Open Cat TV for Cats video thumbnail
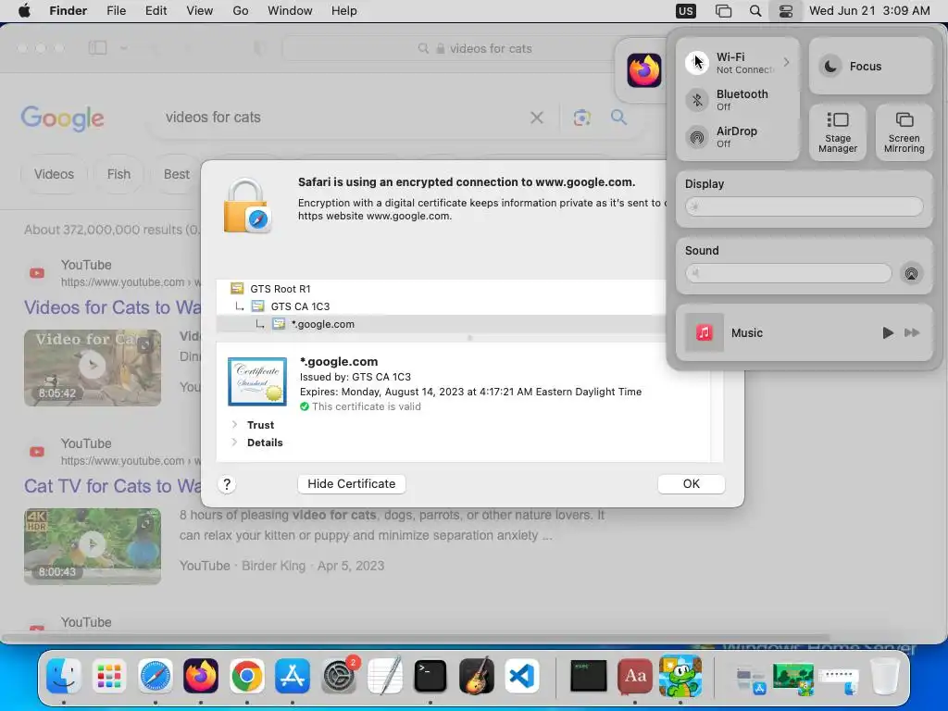Image resolution: width=948 pixels, height=711 pixels. 93,546
